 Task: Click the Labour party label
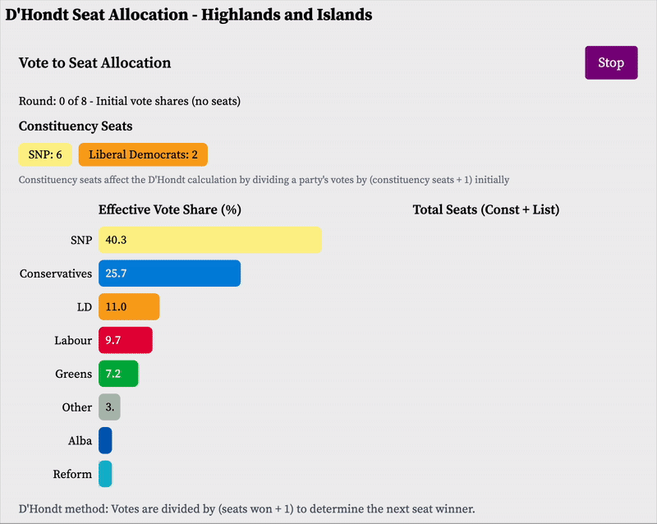(73, 340)
